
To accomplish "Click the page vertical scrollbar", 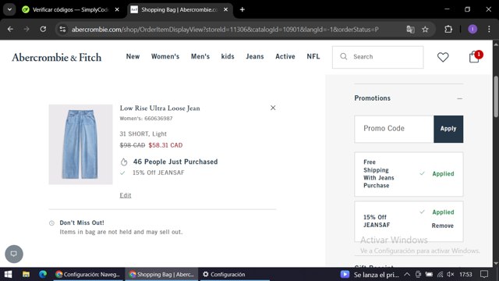I will click(x=496, y=97).
